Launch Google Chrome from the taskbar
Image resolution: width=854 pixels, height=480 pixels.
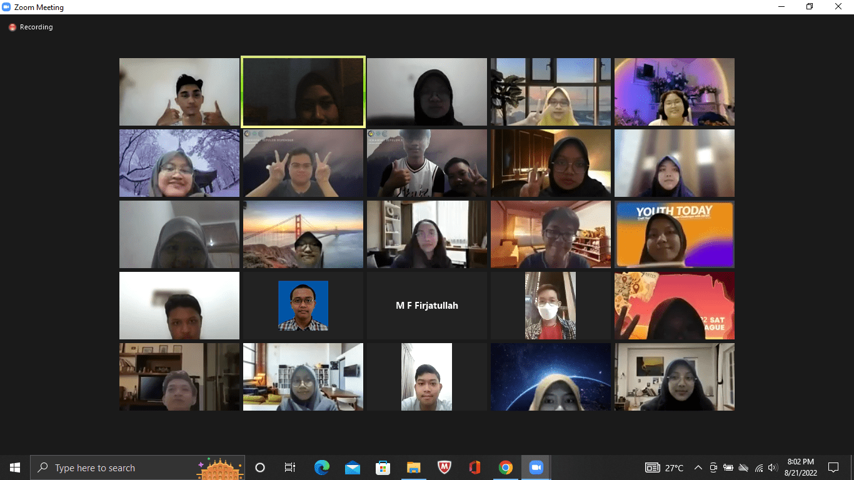[506, 467]
